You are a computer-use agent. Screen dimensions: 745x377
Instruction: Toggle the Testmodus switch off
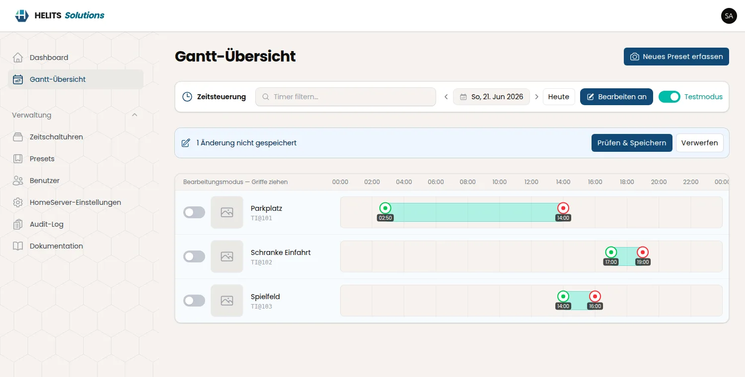669,97
